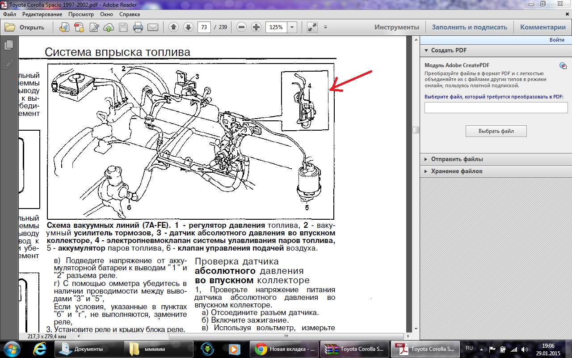Click the save to cloud icon

[x=109, y=27]
